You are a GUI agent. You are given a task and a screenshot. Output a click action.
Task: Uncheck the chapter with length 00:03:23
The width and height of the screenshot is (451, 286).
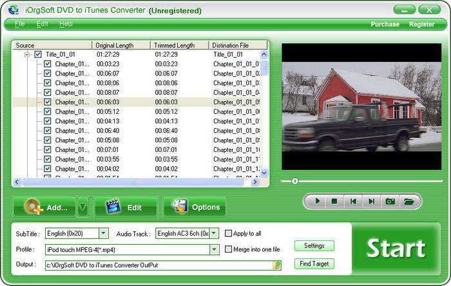pos(48,64)
